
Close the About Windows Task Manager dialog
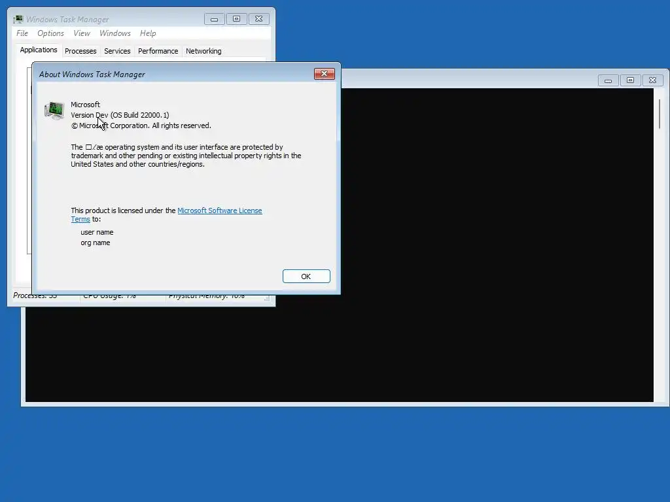(325, 74)
